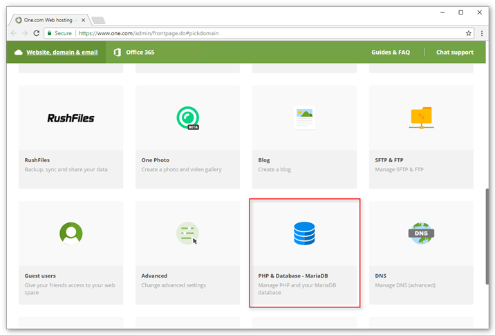Click 'Give your friends access' description
The width and height of the screenshot is (495, 335).
[x=70, y=289]
